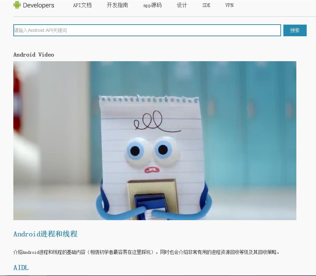The image size is (316, 276).
Task: Click the VPN navigation item
Action: click(229, 5)
